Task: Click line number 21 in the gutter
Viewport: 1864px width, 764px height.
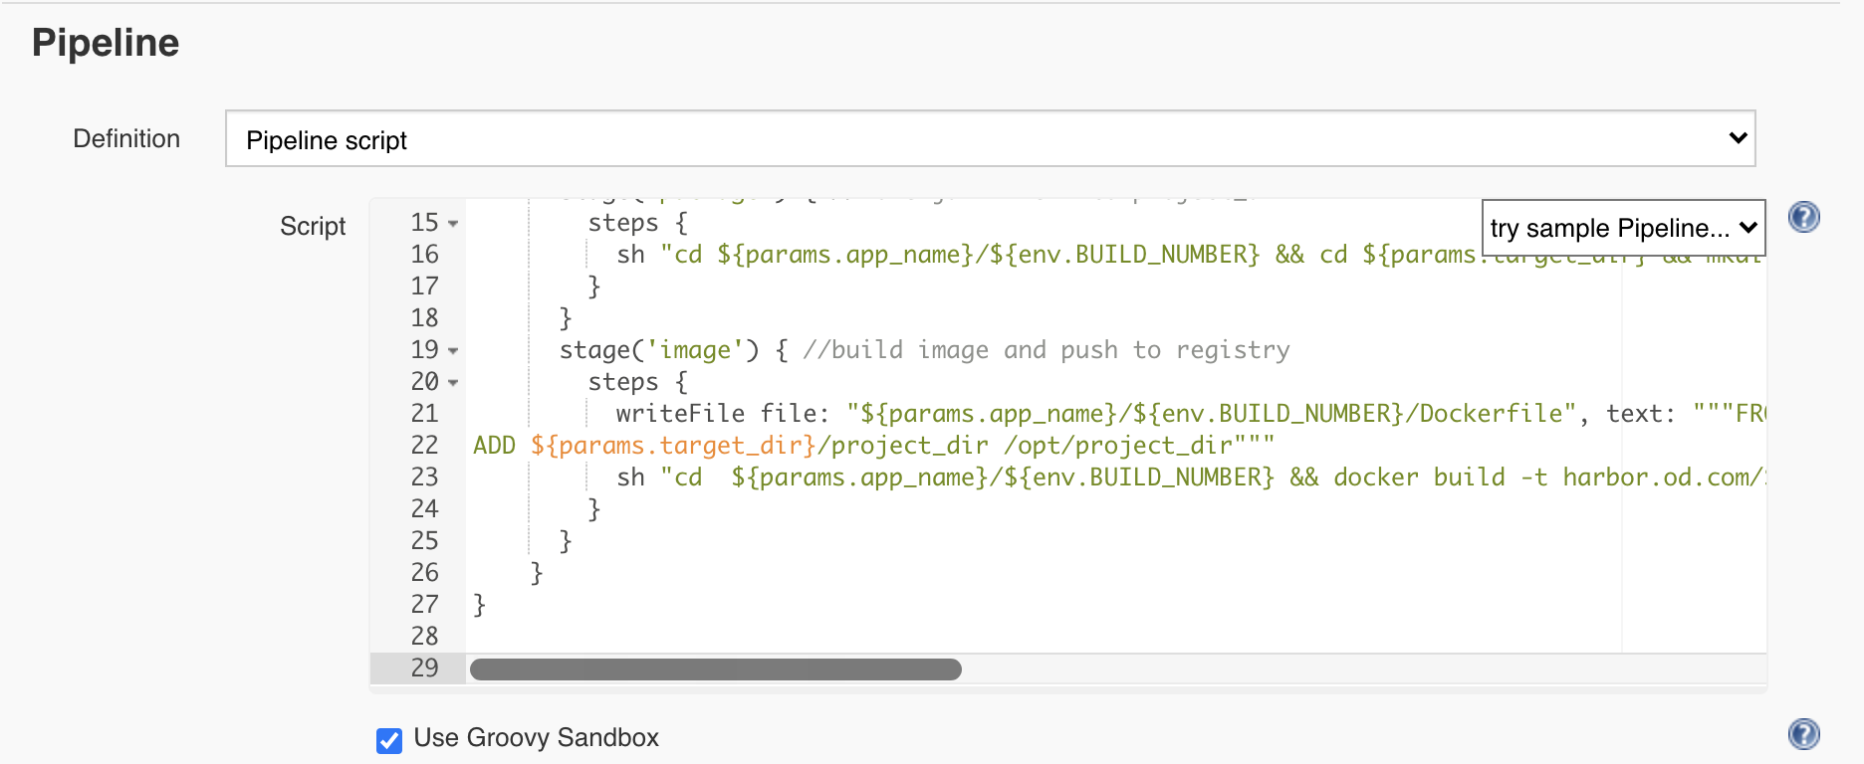Action: point(424,414)
